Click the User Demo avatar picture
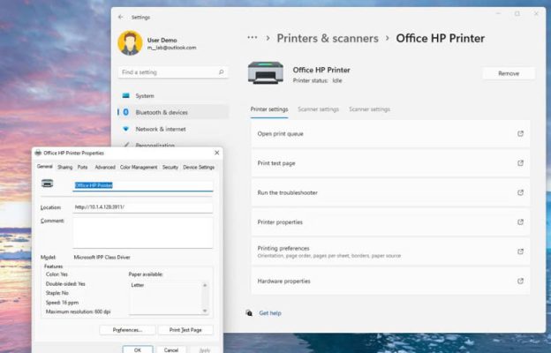The height and width of the screenshot is (353, 551). 130,43
